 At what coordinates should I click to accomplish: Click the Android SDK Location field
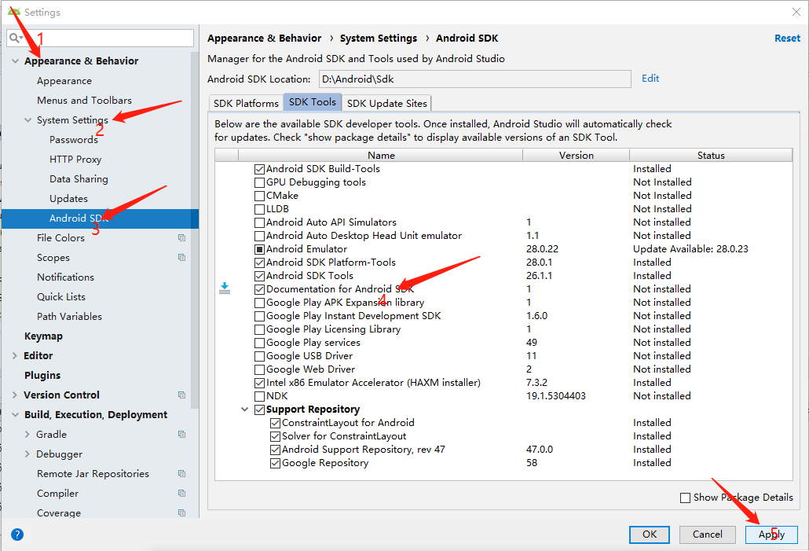click(474, 79)
